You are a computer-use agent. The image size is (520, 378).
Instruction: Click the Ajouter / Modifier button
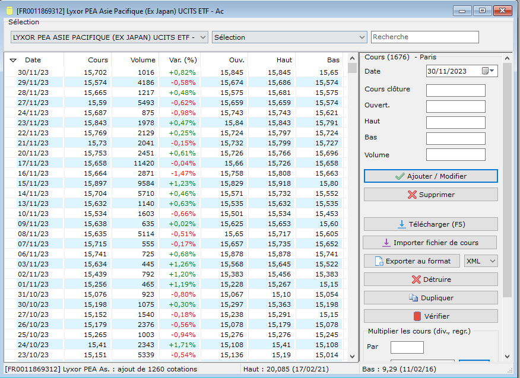[431, 176]
